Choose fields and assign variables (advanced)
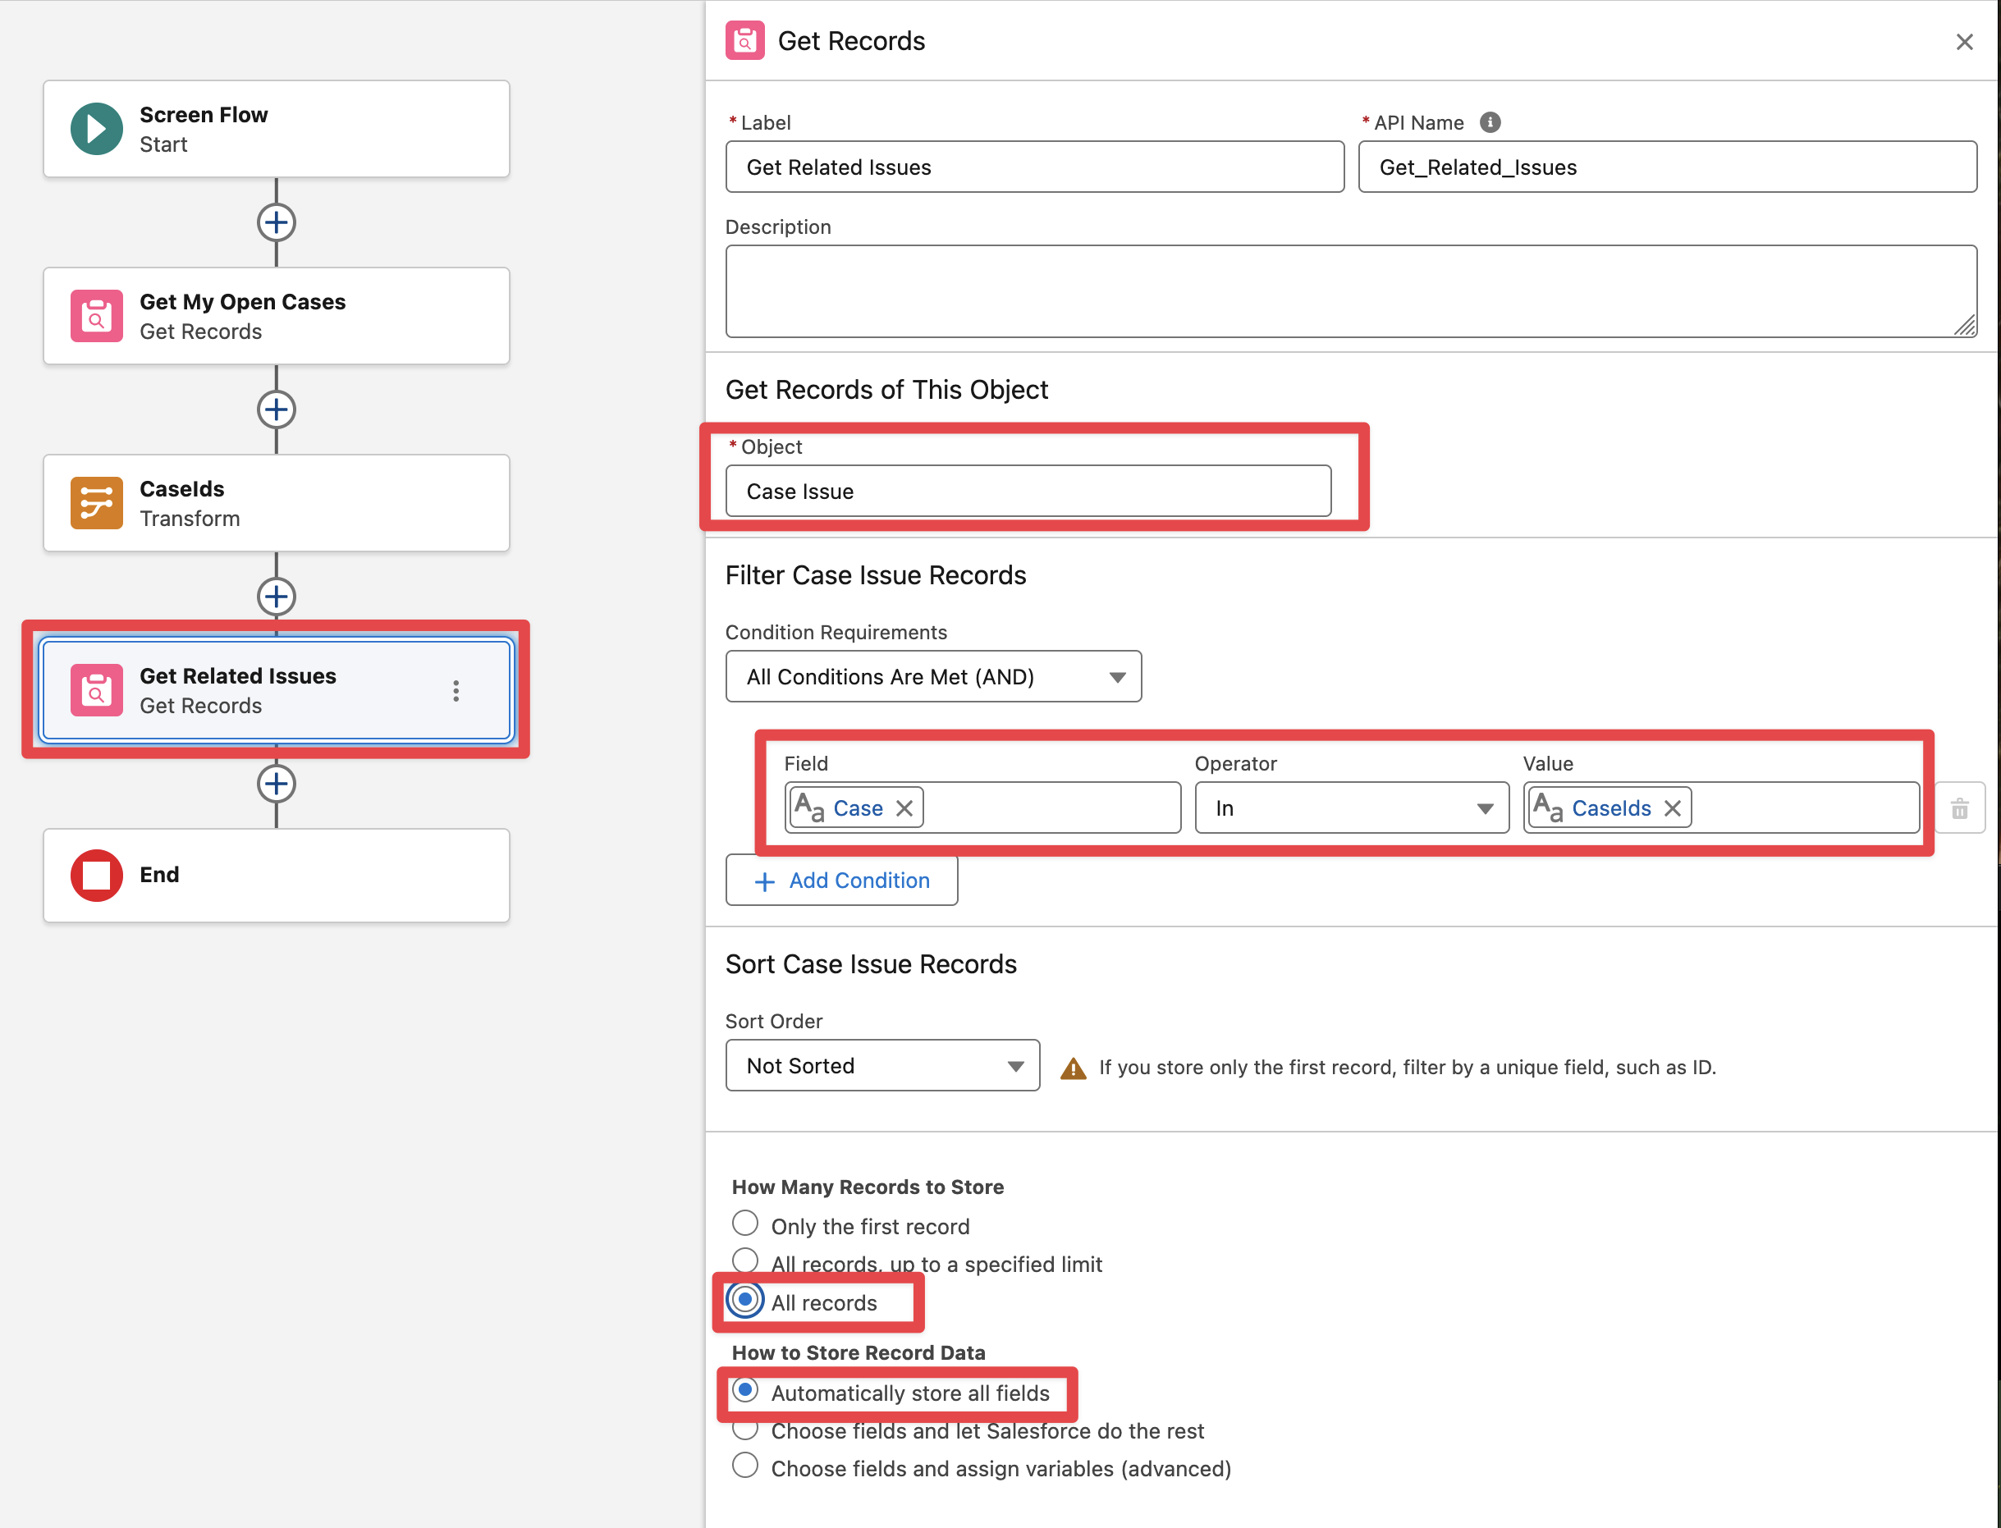 745,1466
